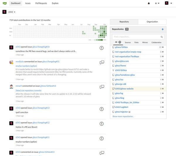The width and height of the screenshot is (176, 156).
Task: Open Explore in top navigation
Action: click(x=55, y=3)
